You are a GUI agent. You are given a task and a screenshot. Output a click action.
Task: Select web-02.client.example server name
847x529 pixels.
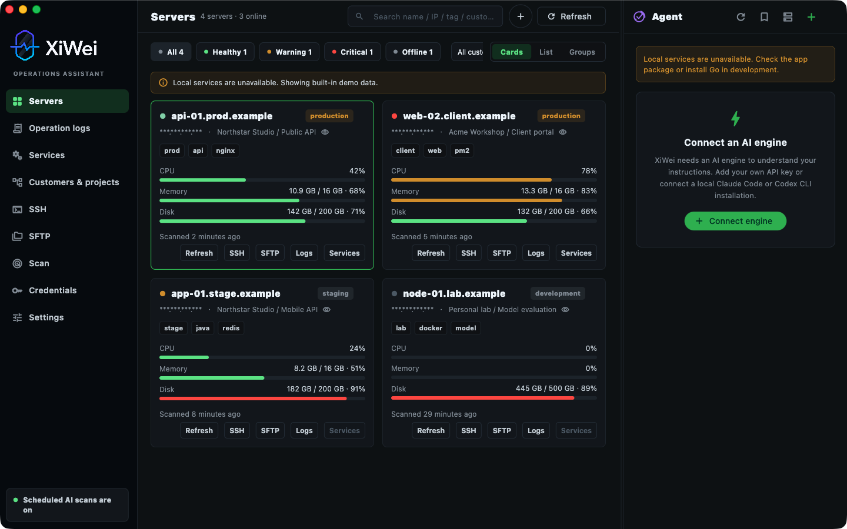point(459,116)
